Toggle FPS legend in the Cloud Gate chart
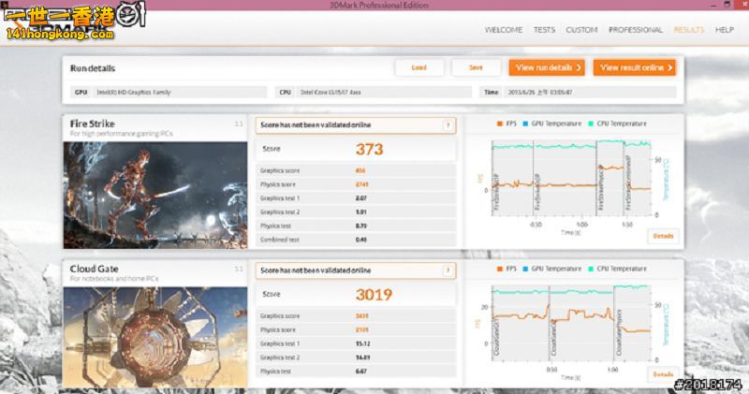Viewport: 749px width, 394px height. pyautogui.click(x=507, y=269)
